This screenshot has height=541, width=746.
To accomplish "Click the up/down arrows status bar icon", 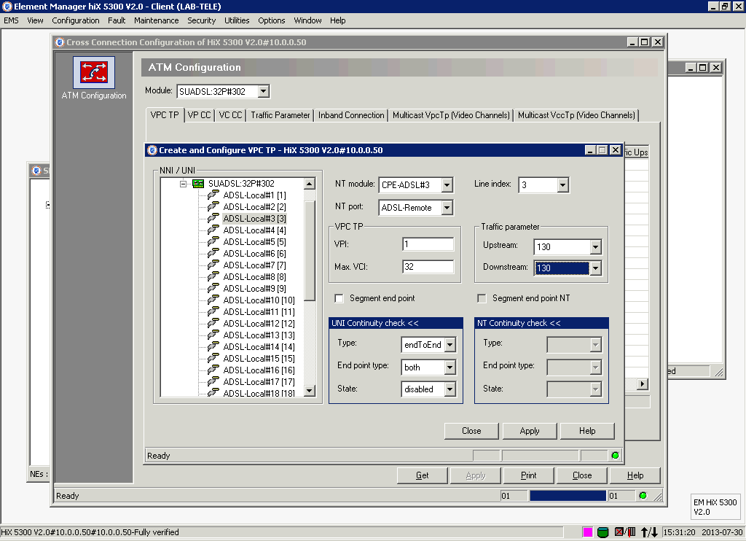I will click(x=649, y=532).
